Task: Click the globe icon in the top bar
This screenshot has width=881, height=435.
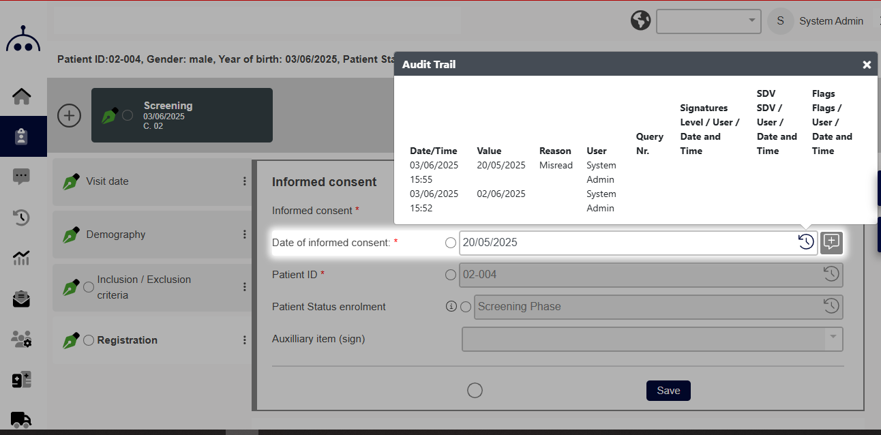Action: pos(640,20)
